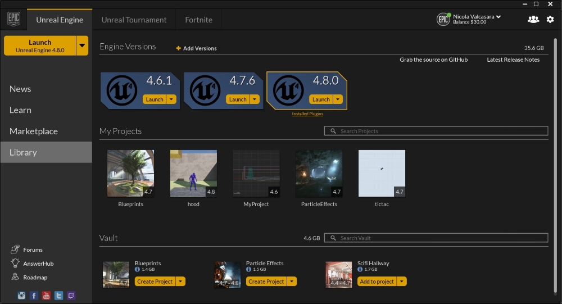Open the Twitter social icon

click(59, 296)
